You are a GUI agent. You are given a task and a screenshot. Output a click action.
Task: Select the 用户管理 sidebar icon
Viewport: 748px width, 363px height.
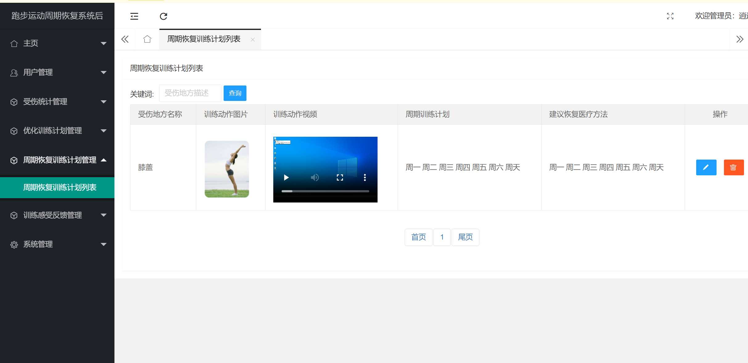click(14, 72)
